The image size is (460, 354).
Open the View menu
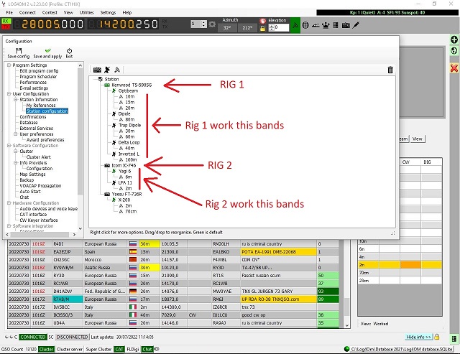click(68, 13)
